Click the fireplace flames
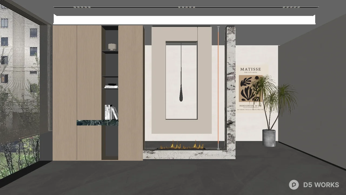 tap(182, 145)
